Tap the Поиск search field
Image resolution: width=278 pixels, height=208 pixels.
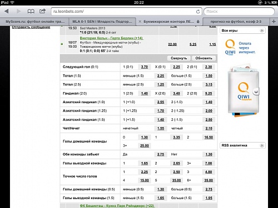pyautogui.click(x=239, y=12)
